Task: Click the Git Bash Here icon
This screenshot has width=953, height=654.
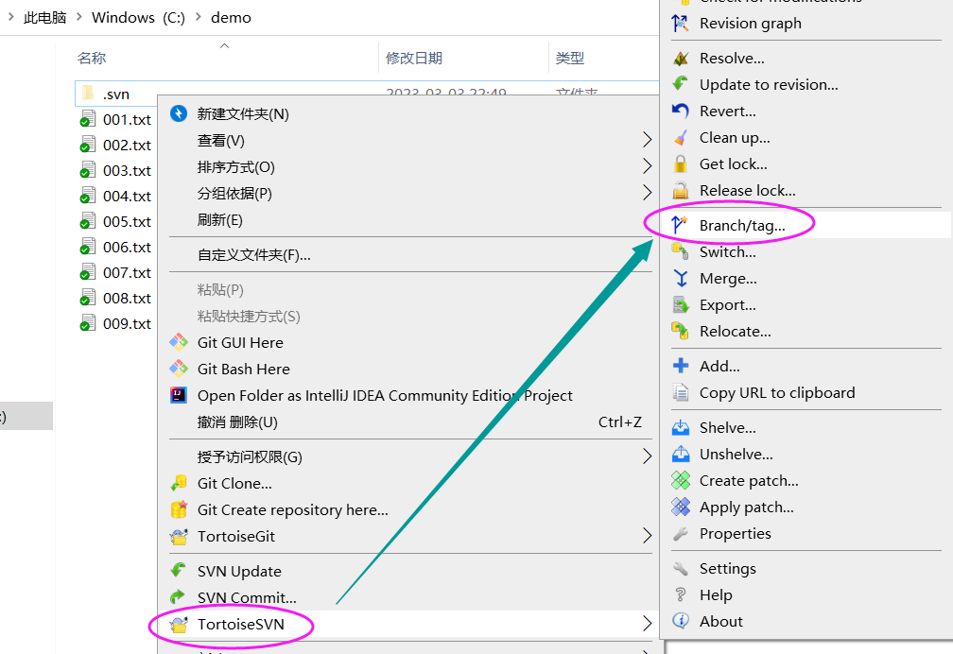Action: coord(179,370)
